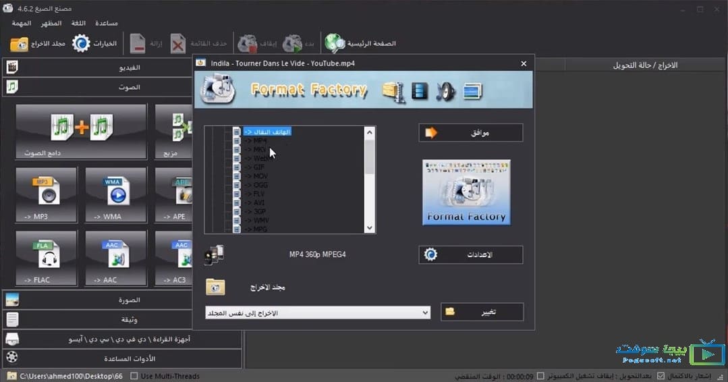
Task: Click the OK (موافق) button
Action: click(471, 133)
